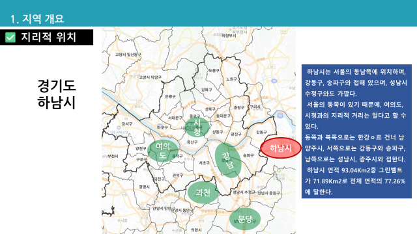Click the black 지리적 위치 label box
Image resolution: width=417 pixels, height=234 pixels.
(x=46, y=37)
